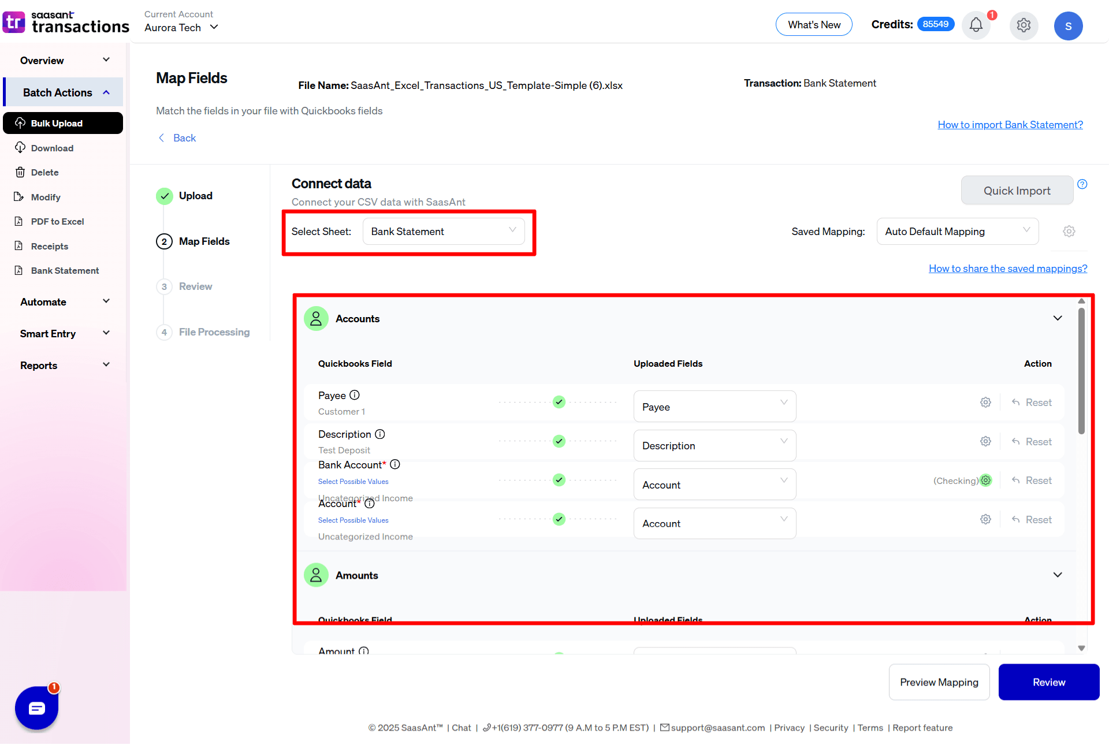Click the PDF to Excel file icon
Viewport: 1109px width, 745px height.
(19, 221)
